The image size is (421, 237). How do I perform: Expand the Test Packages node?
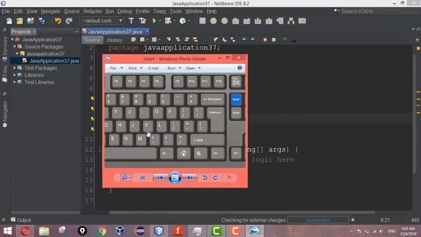[x=14, y=68]
